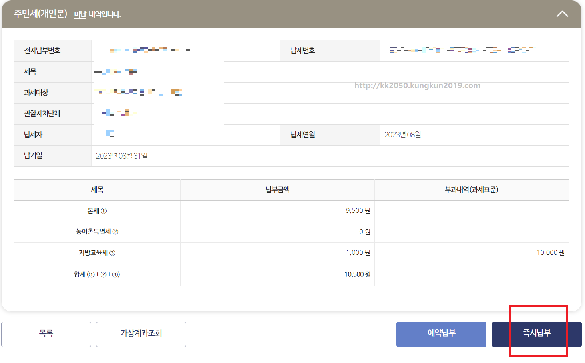Screen dimensions: 585x363
Task: Click the 세목 column header
Action: 97,190
